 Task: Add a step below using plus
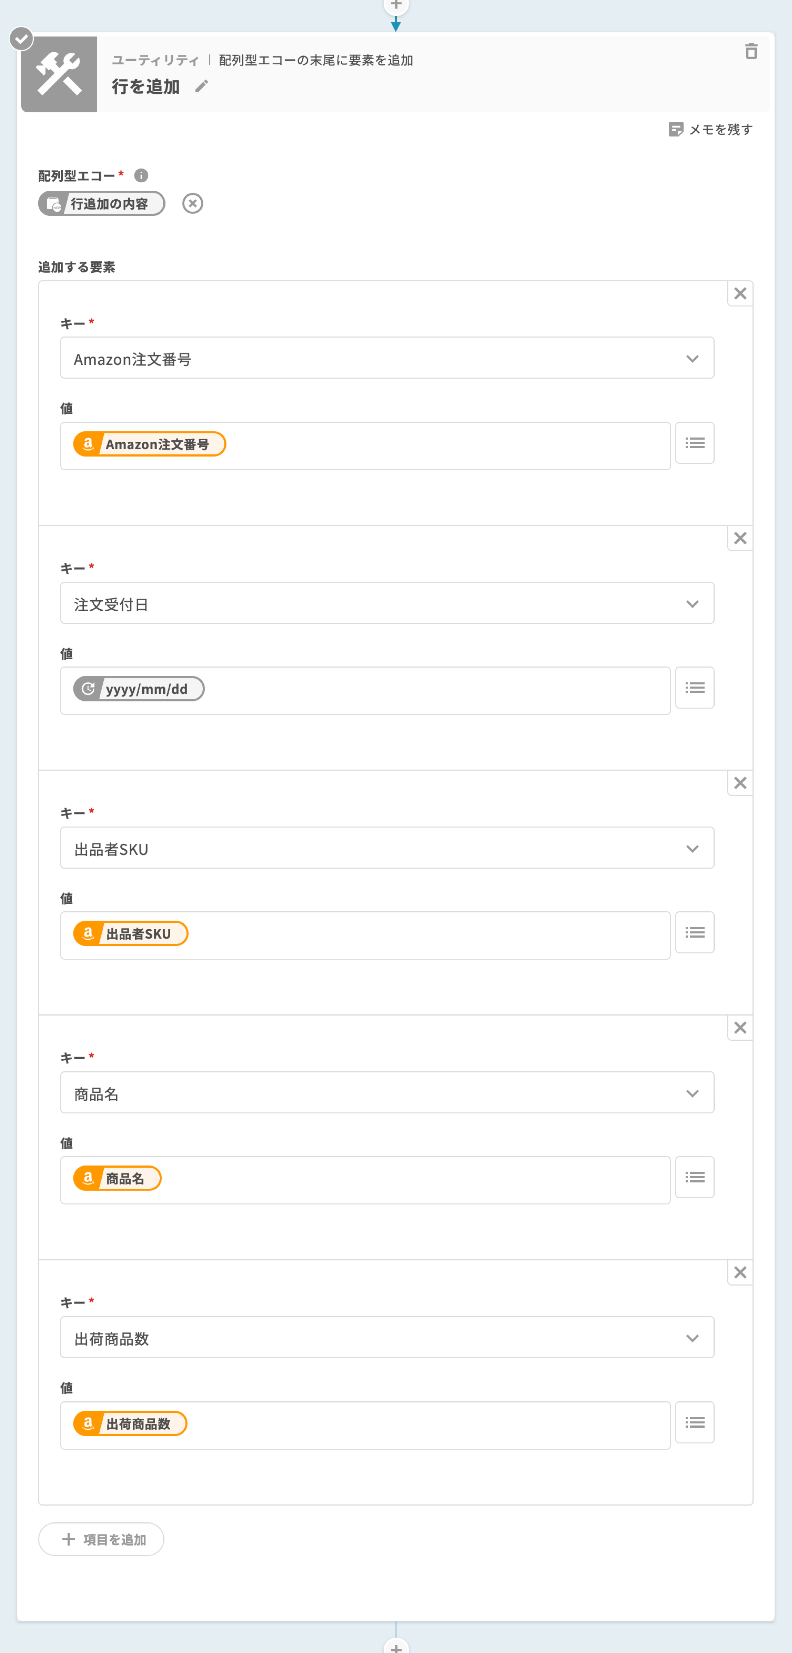pyautogui.click(x=396, y=1646)
